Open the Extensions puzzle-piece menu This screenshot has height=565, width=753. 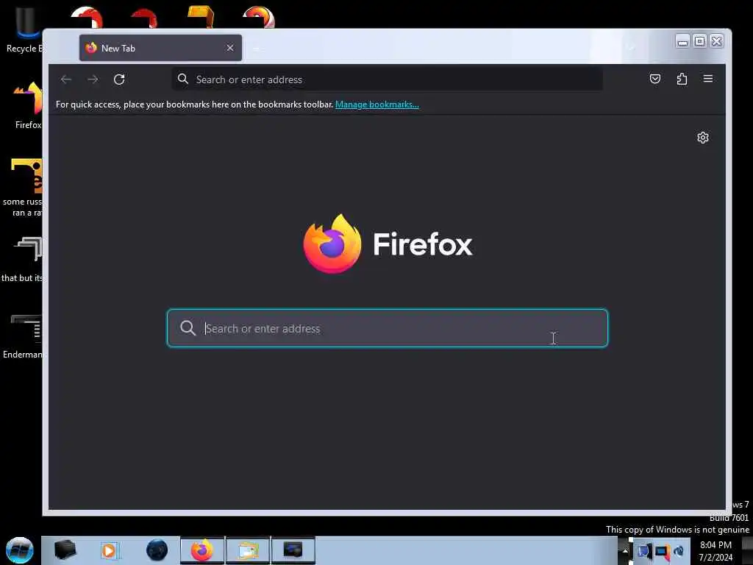click(x=682, y=79)
